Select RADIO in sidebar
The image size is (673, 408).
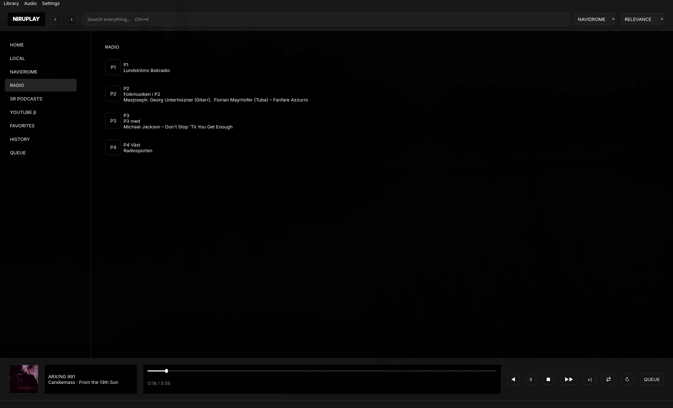coord(41,85)
